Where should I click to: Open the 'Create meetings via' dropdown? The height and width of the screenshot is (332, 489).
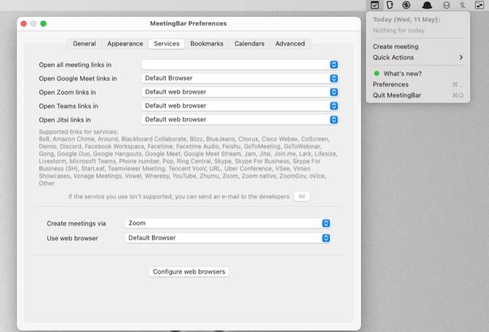(228, 223)
